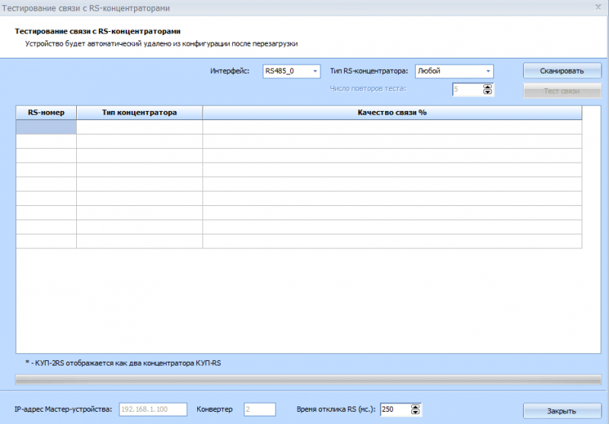
Task: Sort by the RS-номер column header
Action: tap(46, 112)
